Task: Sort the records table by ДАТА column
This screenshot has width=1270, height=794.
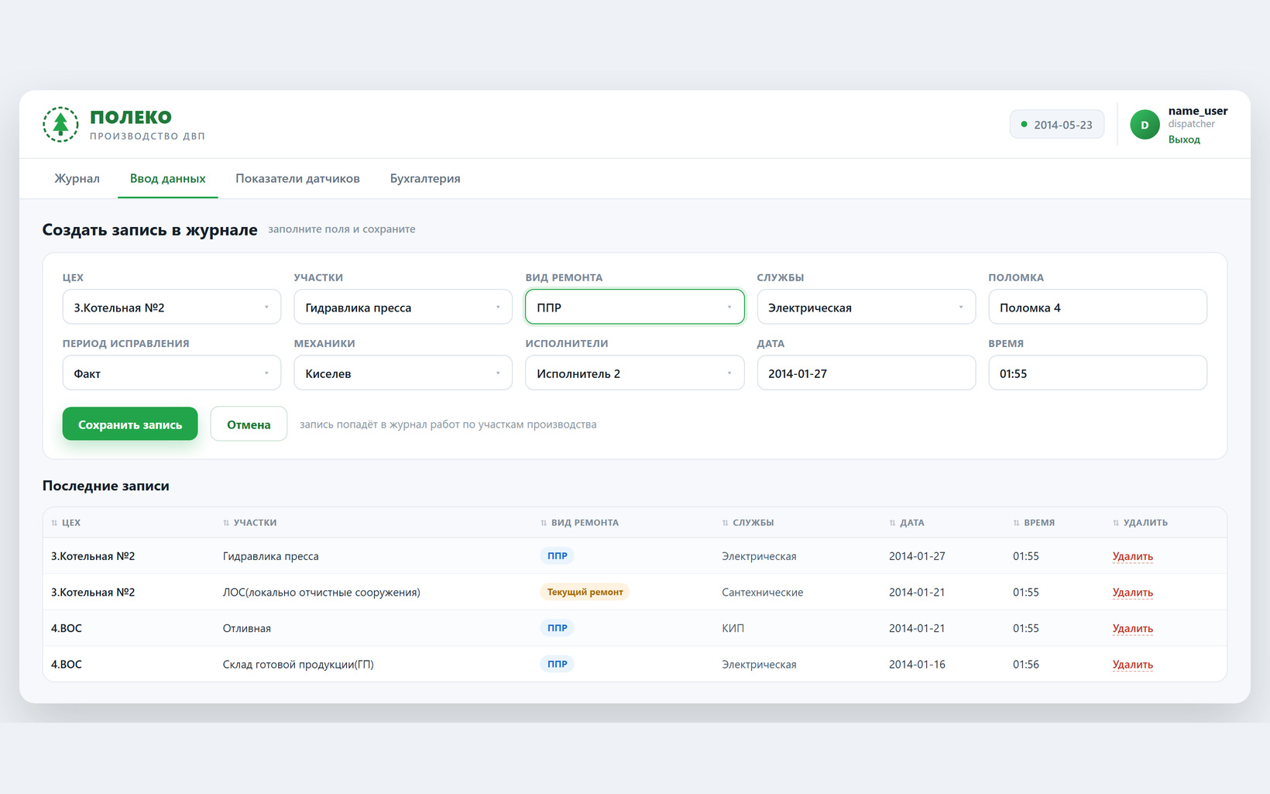Action: click(x=907, y=523)
